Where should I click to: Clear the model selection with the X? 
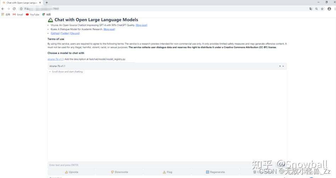point(280,66)
